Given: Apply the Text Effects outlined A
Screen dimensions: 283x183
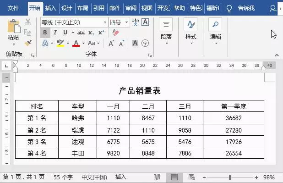Looking at the screenshot, I should pyautogui.click(x=45, y=43).
